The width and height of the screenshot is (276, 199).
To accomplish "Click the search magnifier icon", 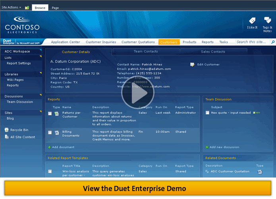I will pos(273,42).
